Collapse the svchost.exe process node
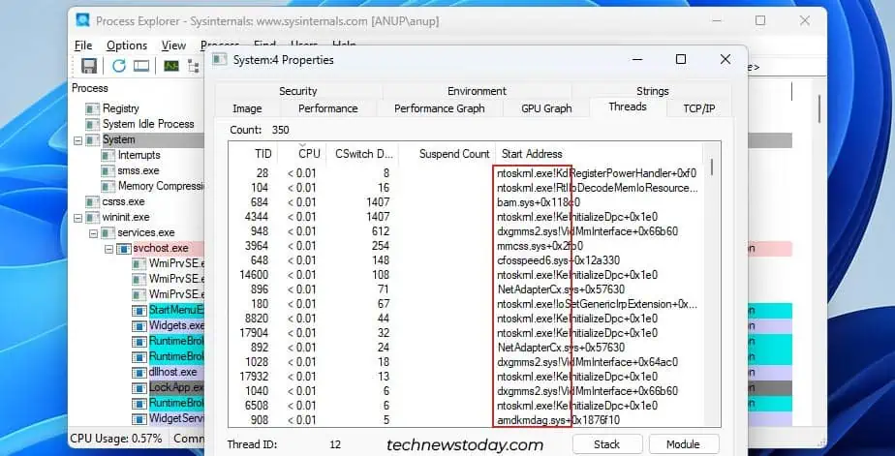The height and width of the screenshot is (456, 895). 109,249
